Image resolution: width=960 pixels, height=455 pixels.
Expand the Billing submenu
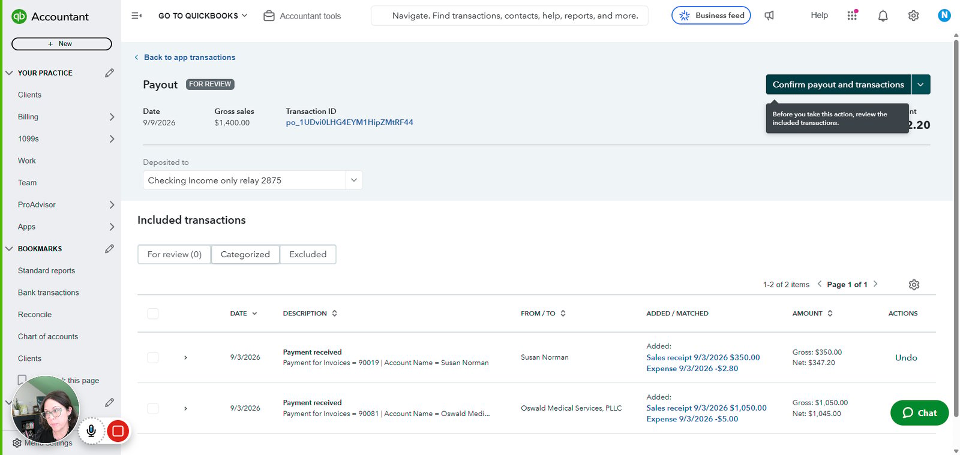point(112,117)
